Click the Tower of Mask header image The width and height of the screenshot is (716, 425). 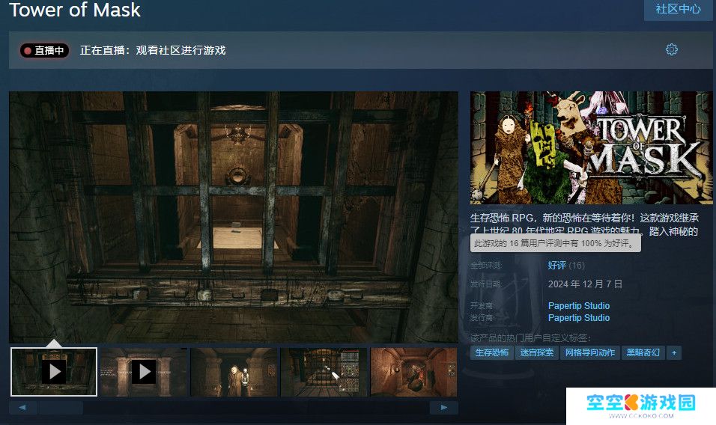coord(592,147)
